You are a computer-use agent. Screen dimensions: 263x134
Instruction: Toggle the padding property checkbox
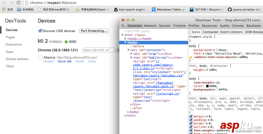point(191,120)
